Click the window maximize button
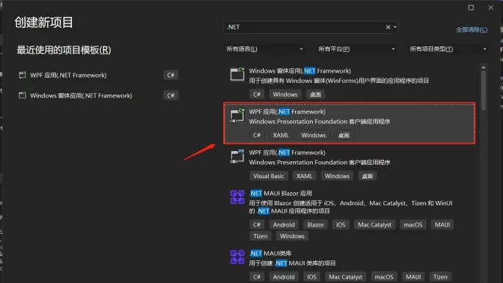Screen dimensions: 503x283 [x=471, y=7]
